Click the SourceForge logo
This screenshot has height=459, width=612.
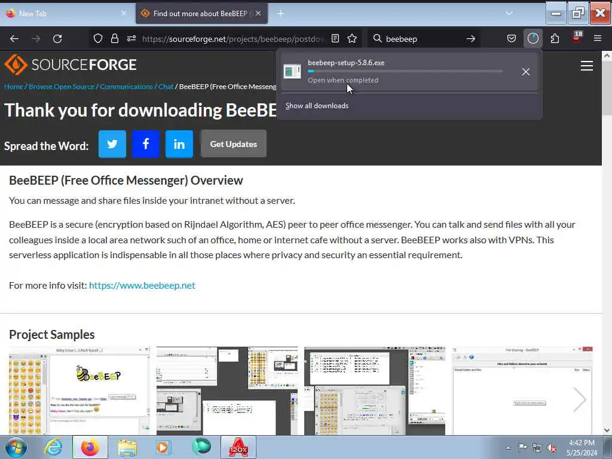[71, 65]
